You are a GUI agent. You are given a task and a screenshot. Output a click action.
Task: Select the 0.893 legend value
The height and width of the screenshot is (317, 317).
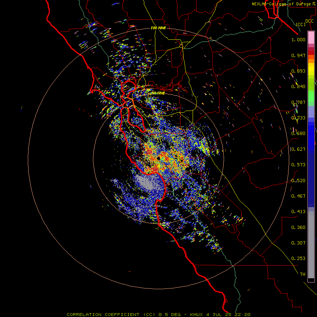tap(298, 71)
